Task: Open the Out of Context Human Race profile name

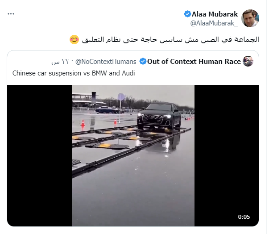Action: click(194, 62)
